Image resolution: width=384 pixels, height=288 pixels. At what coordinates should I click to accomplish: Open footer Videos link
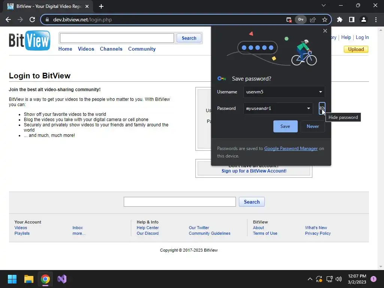click(x=21, y=228)
